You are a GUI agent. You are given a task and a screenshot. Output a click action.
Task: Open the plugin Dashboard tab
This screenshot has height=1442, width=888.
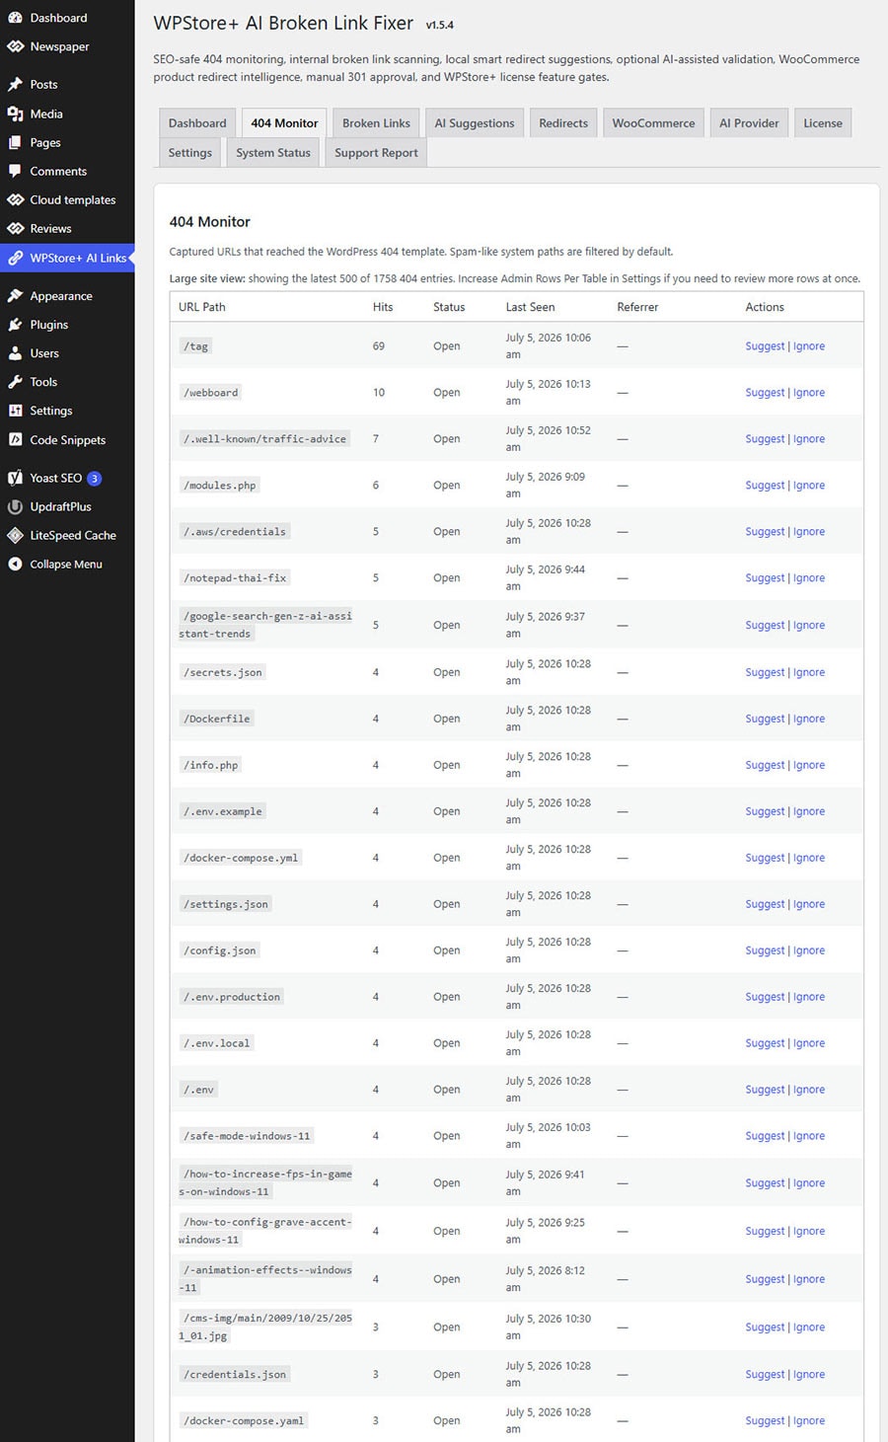[197, 123]
